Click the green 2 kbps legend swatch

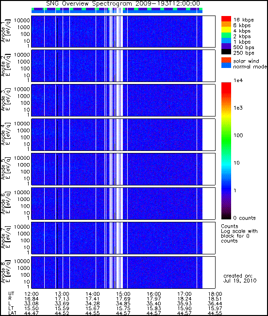226,35
